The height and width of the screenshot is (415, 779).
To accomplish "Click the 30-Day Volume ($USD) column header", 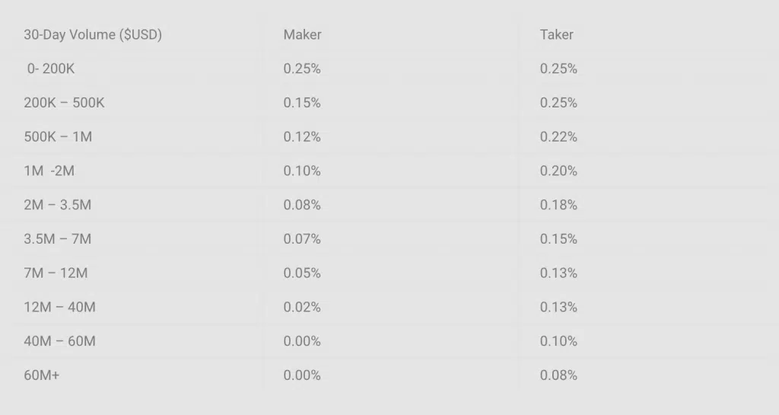I will pos(93,35).
